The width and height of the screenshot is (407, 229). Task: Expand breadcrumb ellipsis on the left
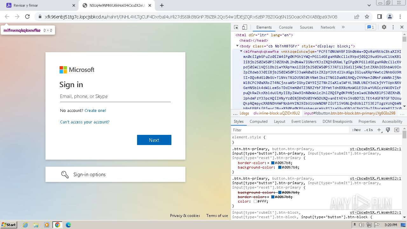click(x=235, y=113)
